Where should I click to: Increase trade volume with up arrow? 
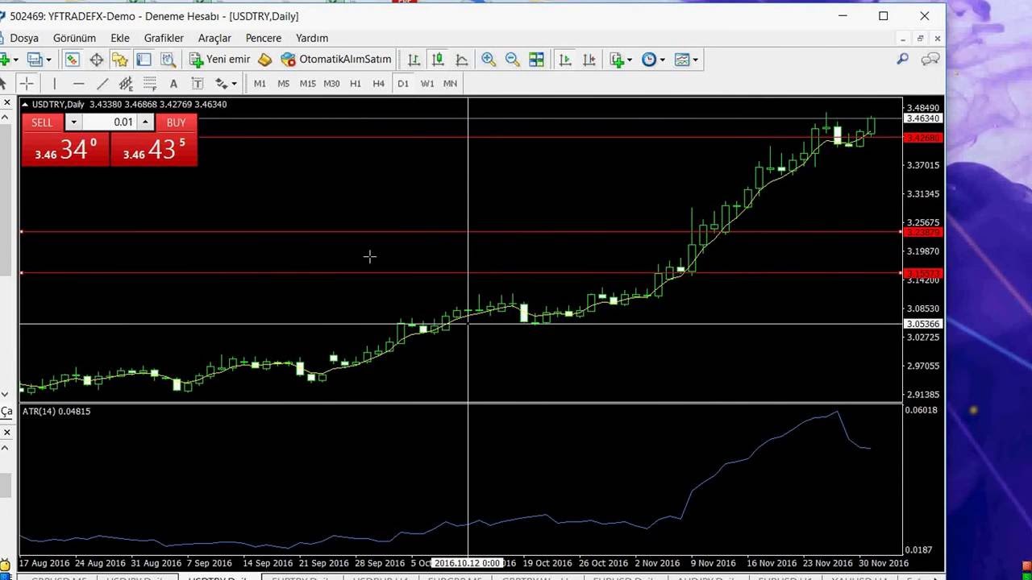pos(145,122)
